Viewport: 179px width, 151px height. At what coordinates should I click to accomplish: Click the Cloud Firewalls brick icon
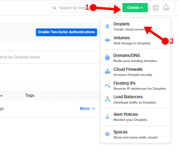(107, 71)
